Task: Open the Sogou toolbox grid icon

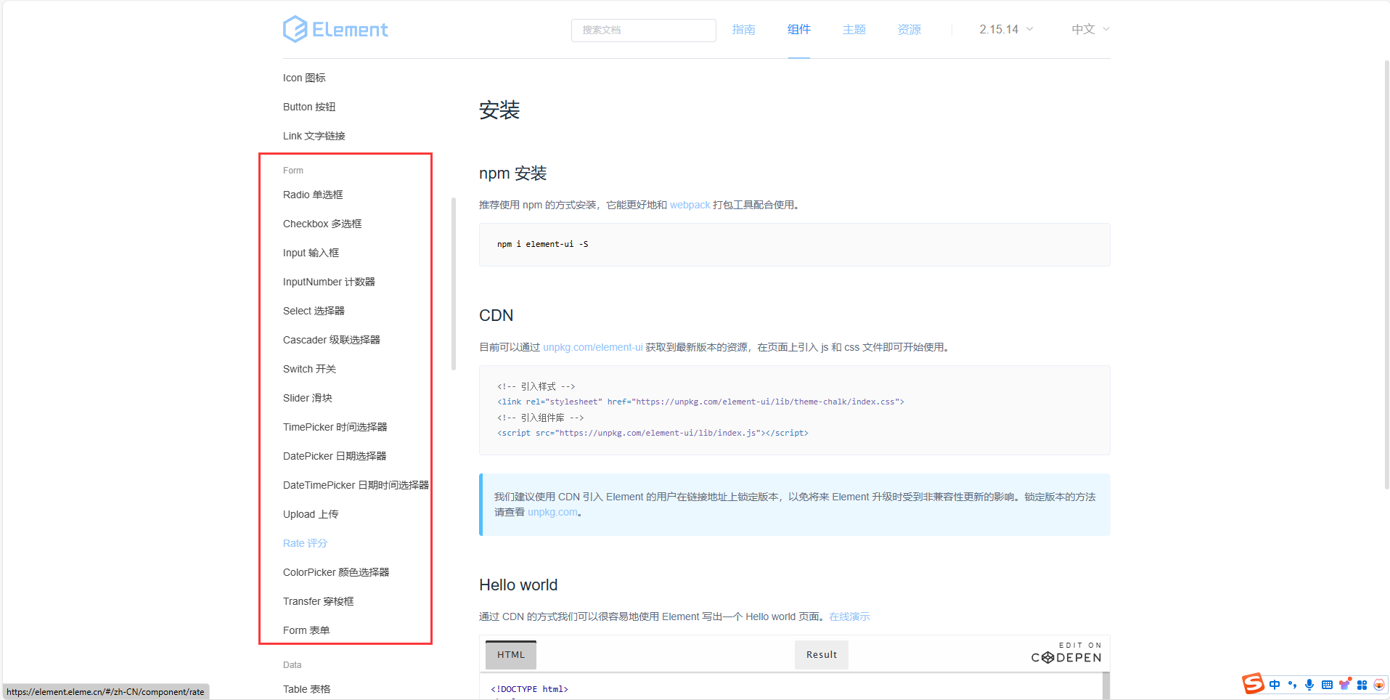Action: point(1362,684)
